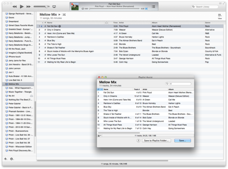Sort main list by Name column header

(x=75, y=23)
